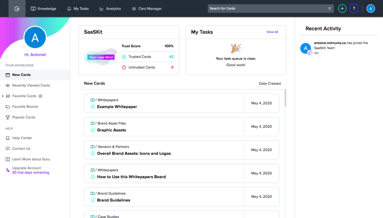This screenshot has height=218, width=383.
Task: Open Favorite Boards
Action: 25,106
